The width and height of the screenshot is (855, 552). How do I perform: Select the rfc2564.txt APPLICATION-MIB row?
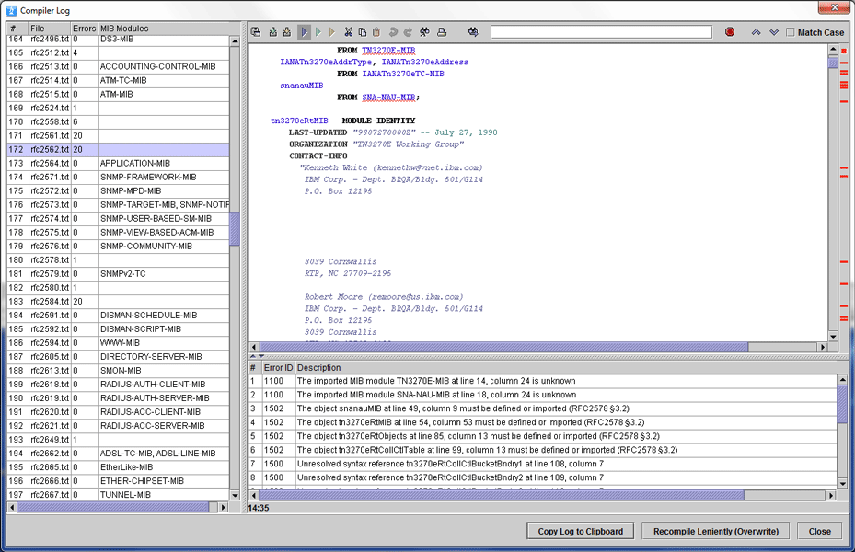[120, 163]
